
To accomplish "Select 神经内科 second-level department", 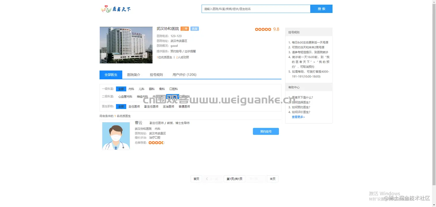I will click(142, 97).
